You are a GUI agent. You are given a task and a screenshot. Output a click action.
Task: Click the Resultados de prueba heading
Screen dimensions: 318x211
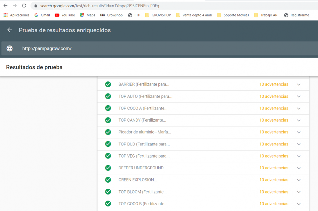coord(34,67)
